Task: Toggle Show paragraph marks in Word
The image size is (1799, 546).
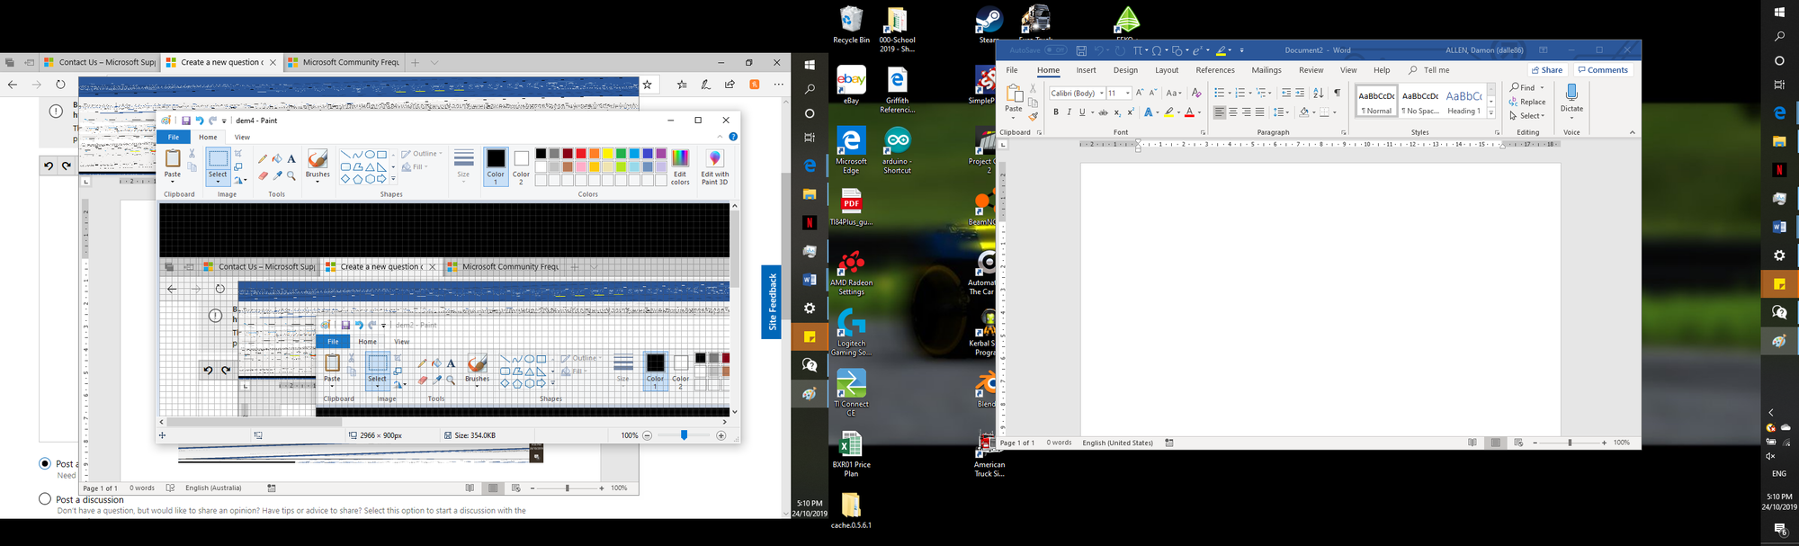Action: pos(1338,93)
